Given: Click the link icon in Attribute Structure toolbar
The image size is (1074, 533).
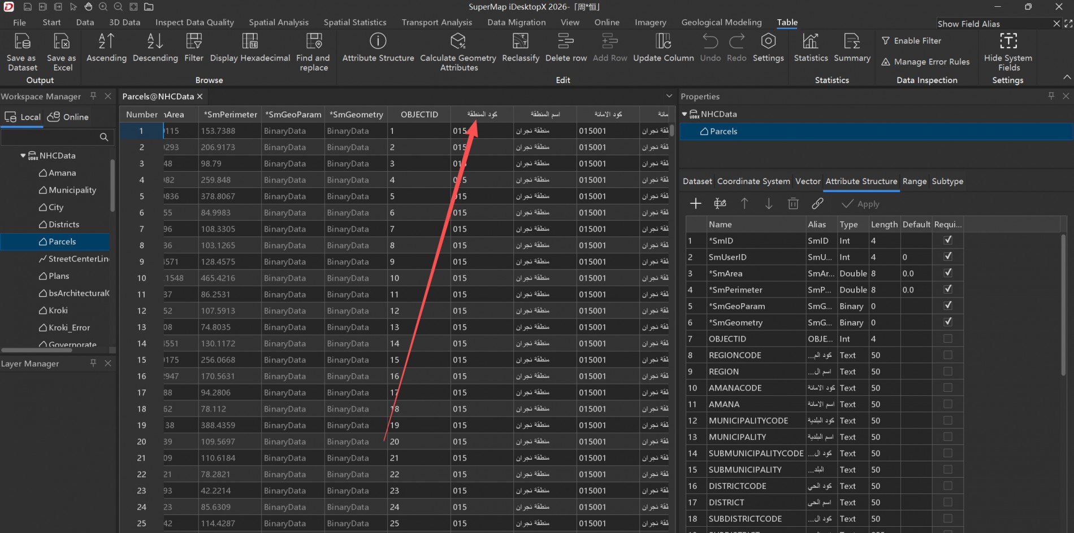Looking at the screenshot, I should click(x=817, y=204).
